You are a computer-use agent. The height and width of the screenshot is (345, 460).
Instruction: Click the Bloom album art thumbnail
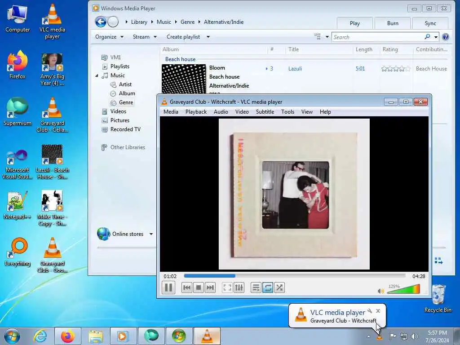point(184,79)
